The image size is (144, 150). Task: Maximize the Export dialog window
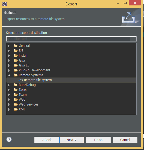click(125, 3)
